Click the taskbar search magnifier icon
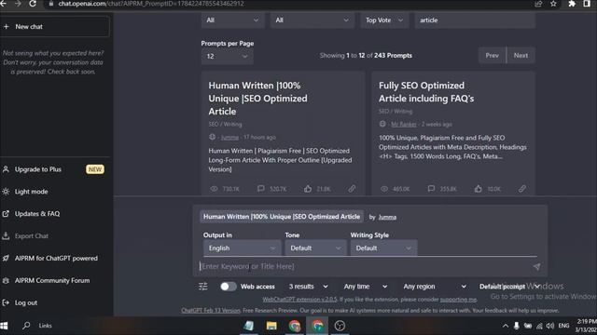Screen dimensions: 597x335 click(26, 326)
